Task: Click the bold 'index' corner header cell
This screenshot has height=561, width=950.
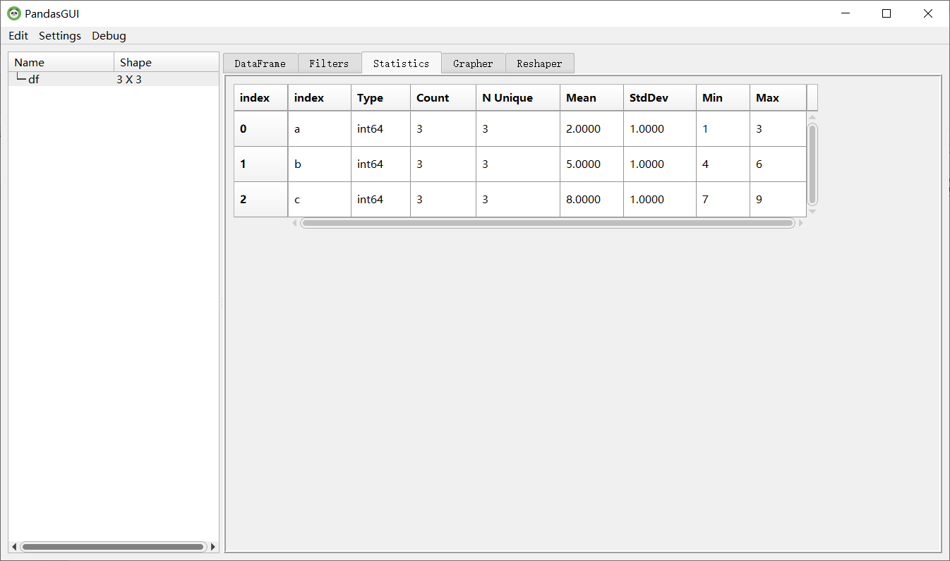Action: point(260,98)
